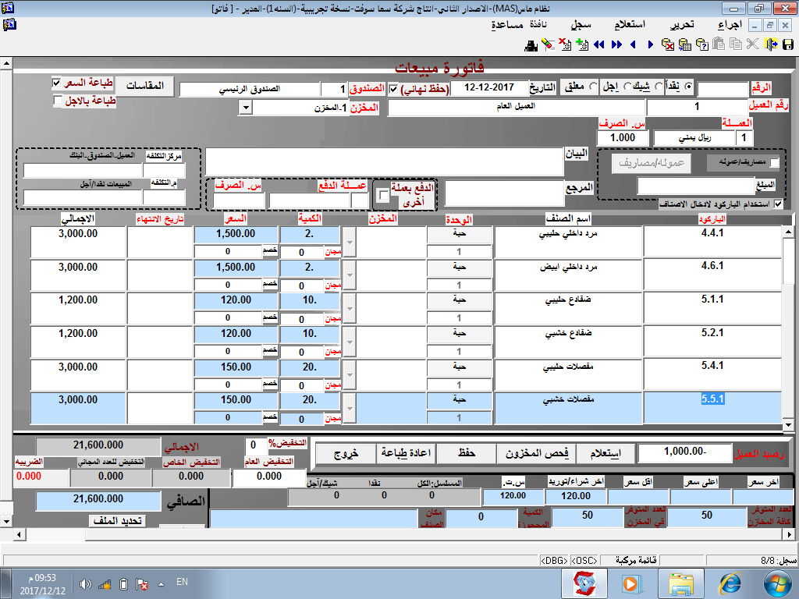Click the eraser clear icon in toolbar
The height and width of the screenshot is (599, 799).
pyautogui.click(x=547, y=44)
